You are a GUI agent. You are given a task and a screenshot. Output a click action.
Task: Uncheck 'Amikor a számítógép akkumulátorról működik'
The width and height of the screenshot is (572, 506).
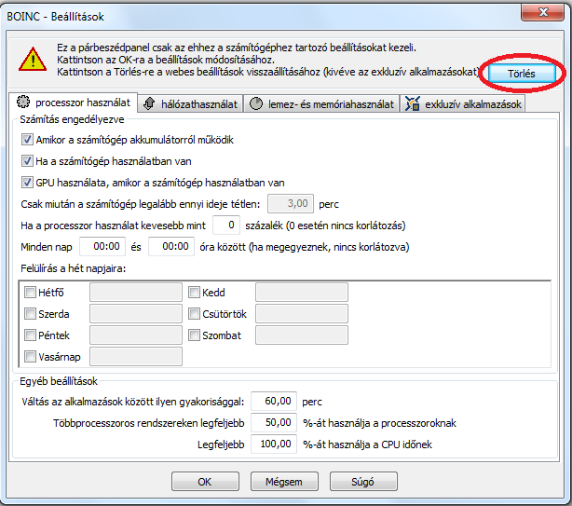(x=27, y=140)
